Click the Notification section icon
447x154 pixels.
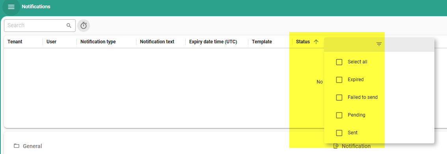point(336,146)
